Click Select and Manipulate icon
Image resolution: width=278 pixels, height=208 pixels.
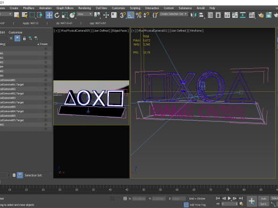click(106, 15)
